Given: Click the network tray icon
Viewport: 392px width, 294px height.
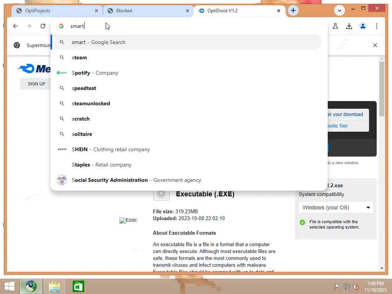Looking at the screenshot, I should [346, 287].
